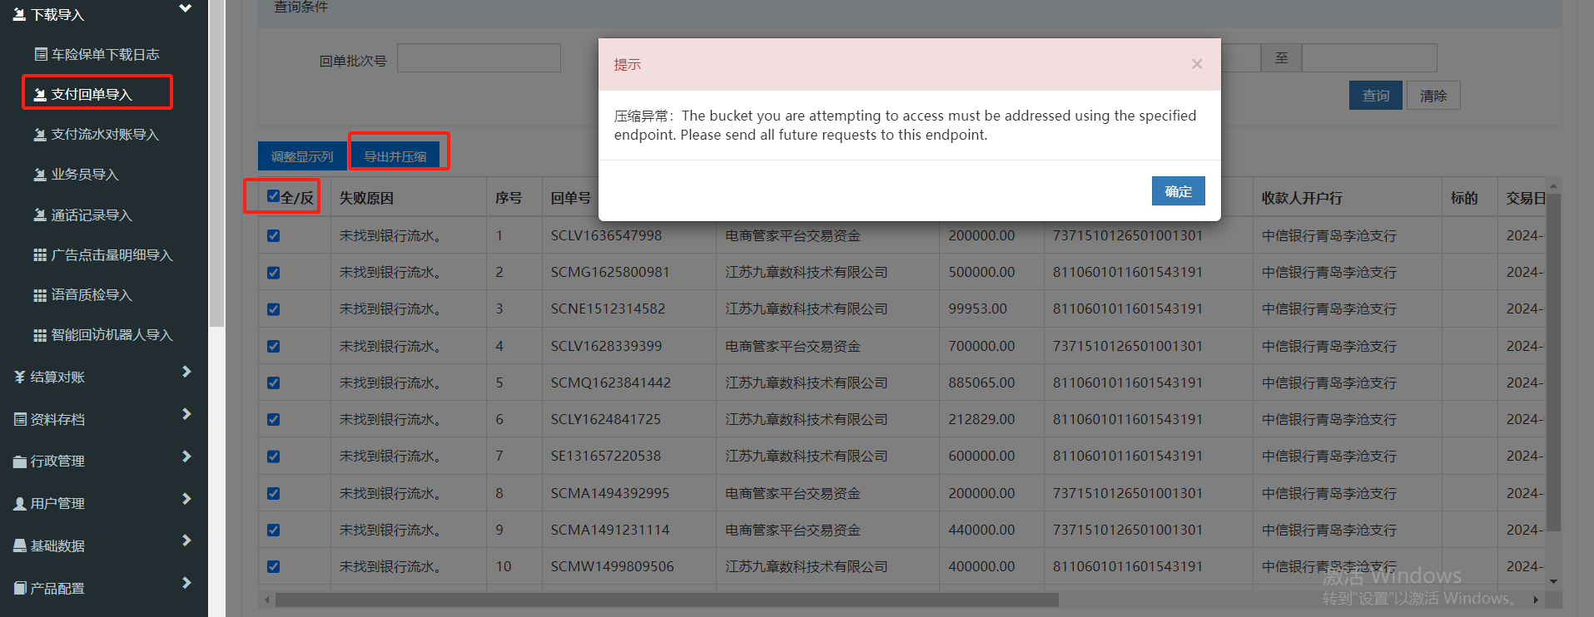Click the 基础数据 icon
The width and height of the screenshot is (1594, 617).
tap(20, 546)
